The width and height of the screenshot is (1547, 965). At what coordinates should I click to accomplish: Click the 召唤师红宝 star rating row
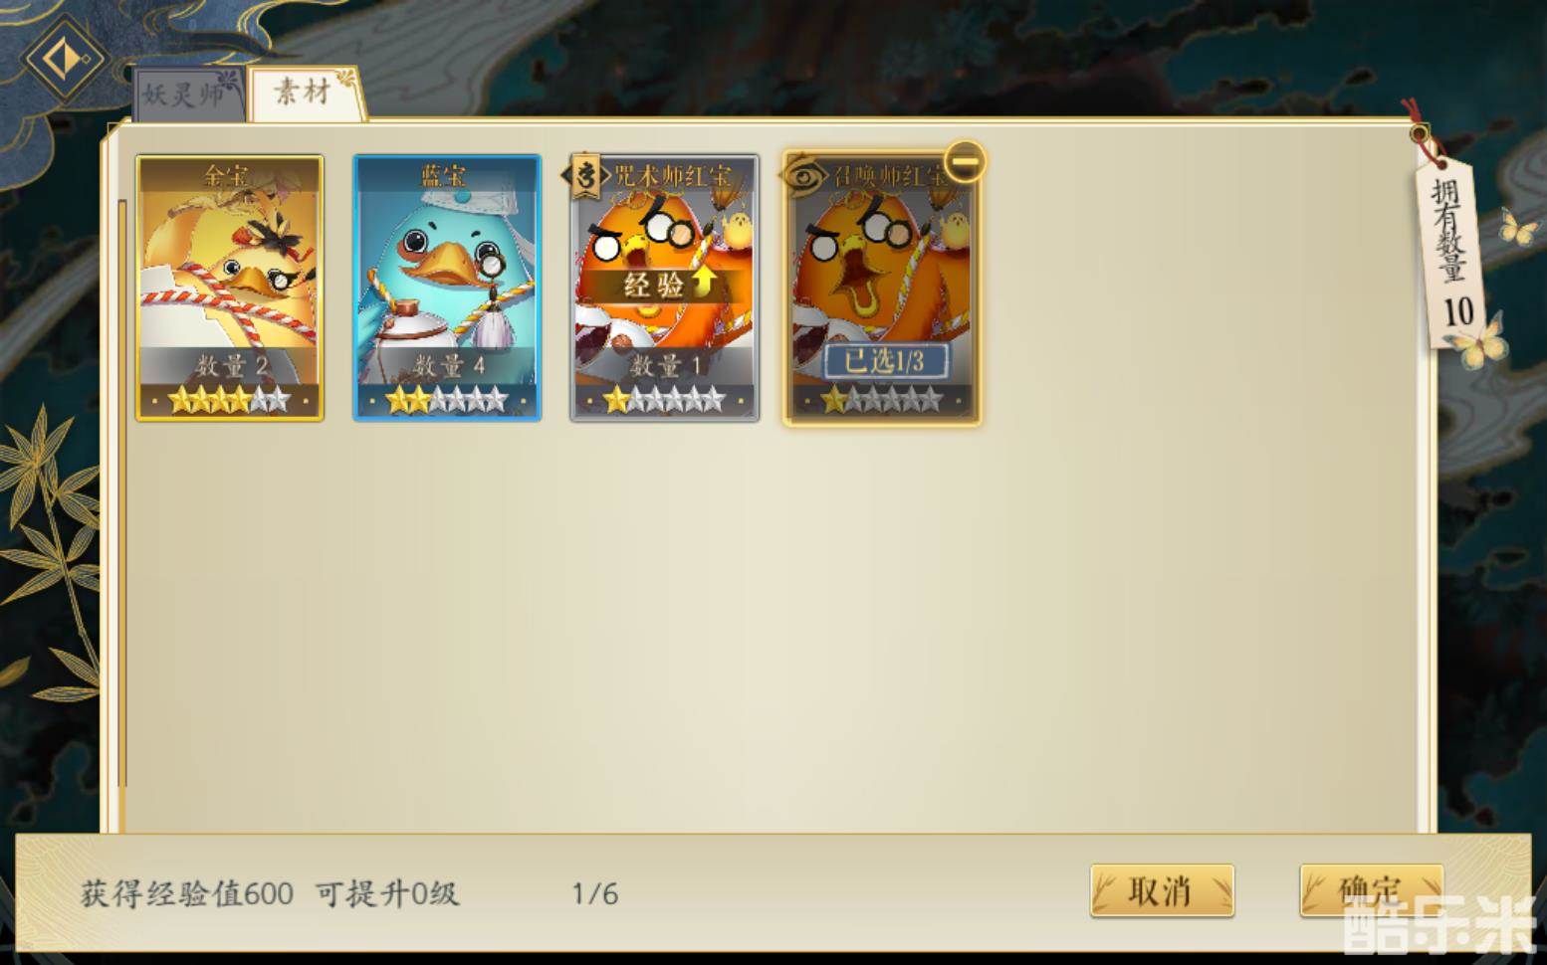point(882,401)
